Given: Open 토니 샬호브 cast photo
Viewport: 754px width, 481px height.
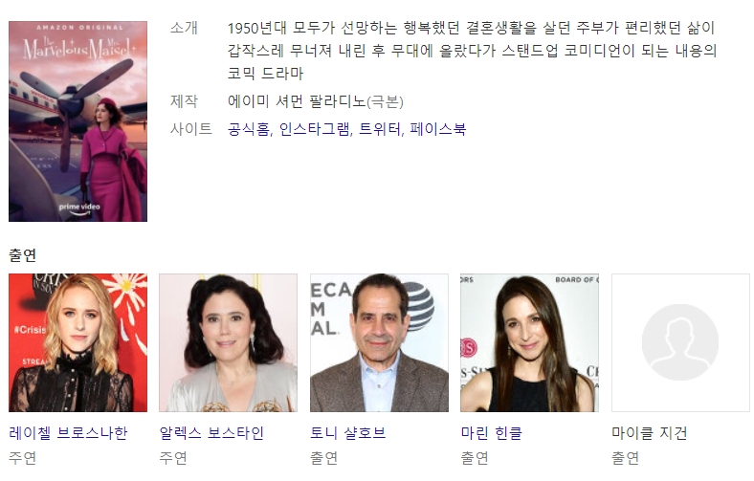Looking at the screenshot, I should [x=379, y=342].
